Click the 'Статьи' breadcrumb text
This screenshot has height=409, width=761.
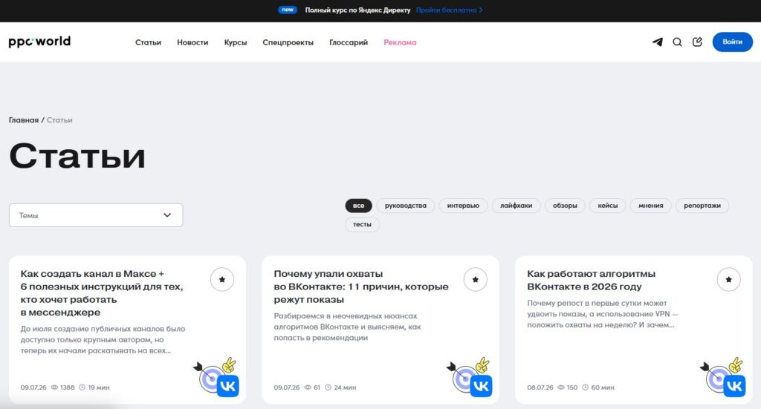[x=59, y=120]
